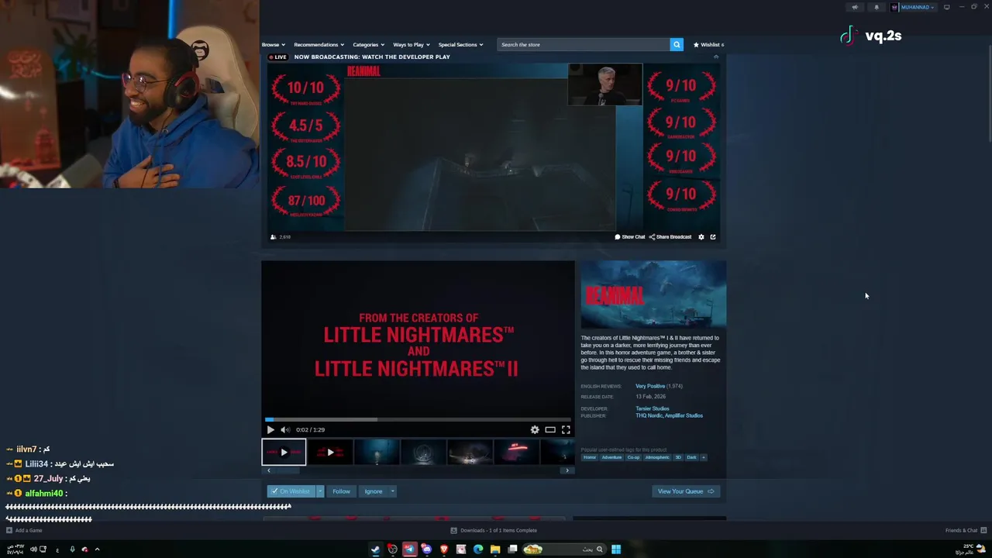
Task: Open the REANIMAL capsule image
Action: (653, 294)
